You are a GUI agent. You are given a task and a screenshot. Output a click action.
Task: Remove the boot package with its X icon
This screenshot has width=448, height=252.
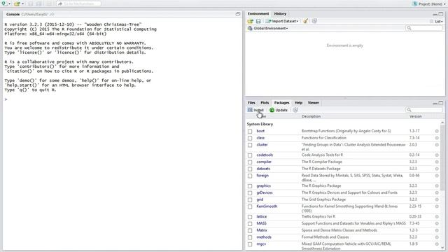coord(437,131)
